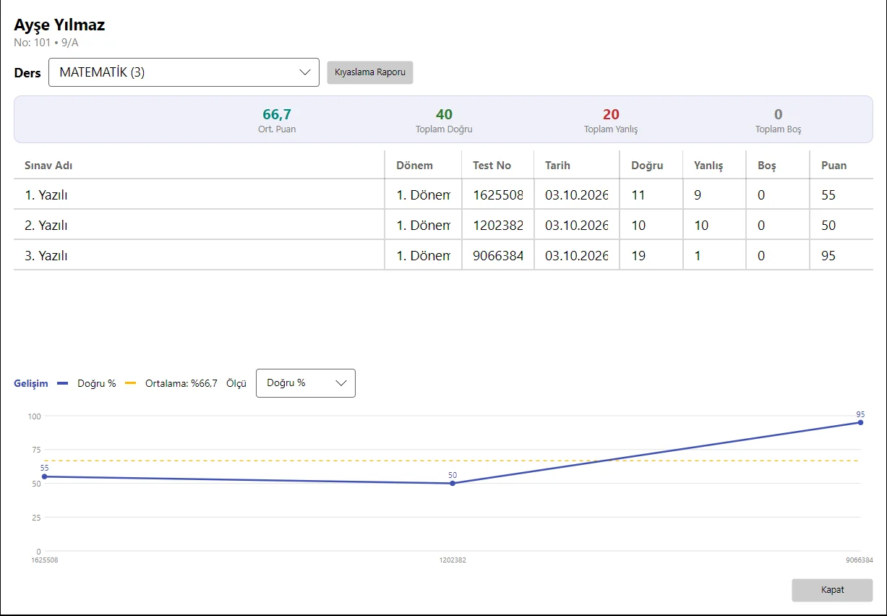Click the Doğru value 11 in 1. Yazılı row
The width and height of the screenshot is (887, 616).
[638, 195]
